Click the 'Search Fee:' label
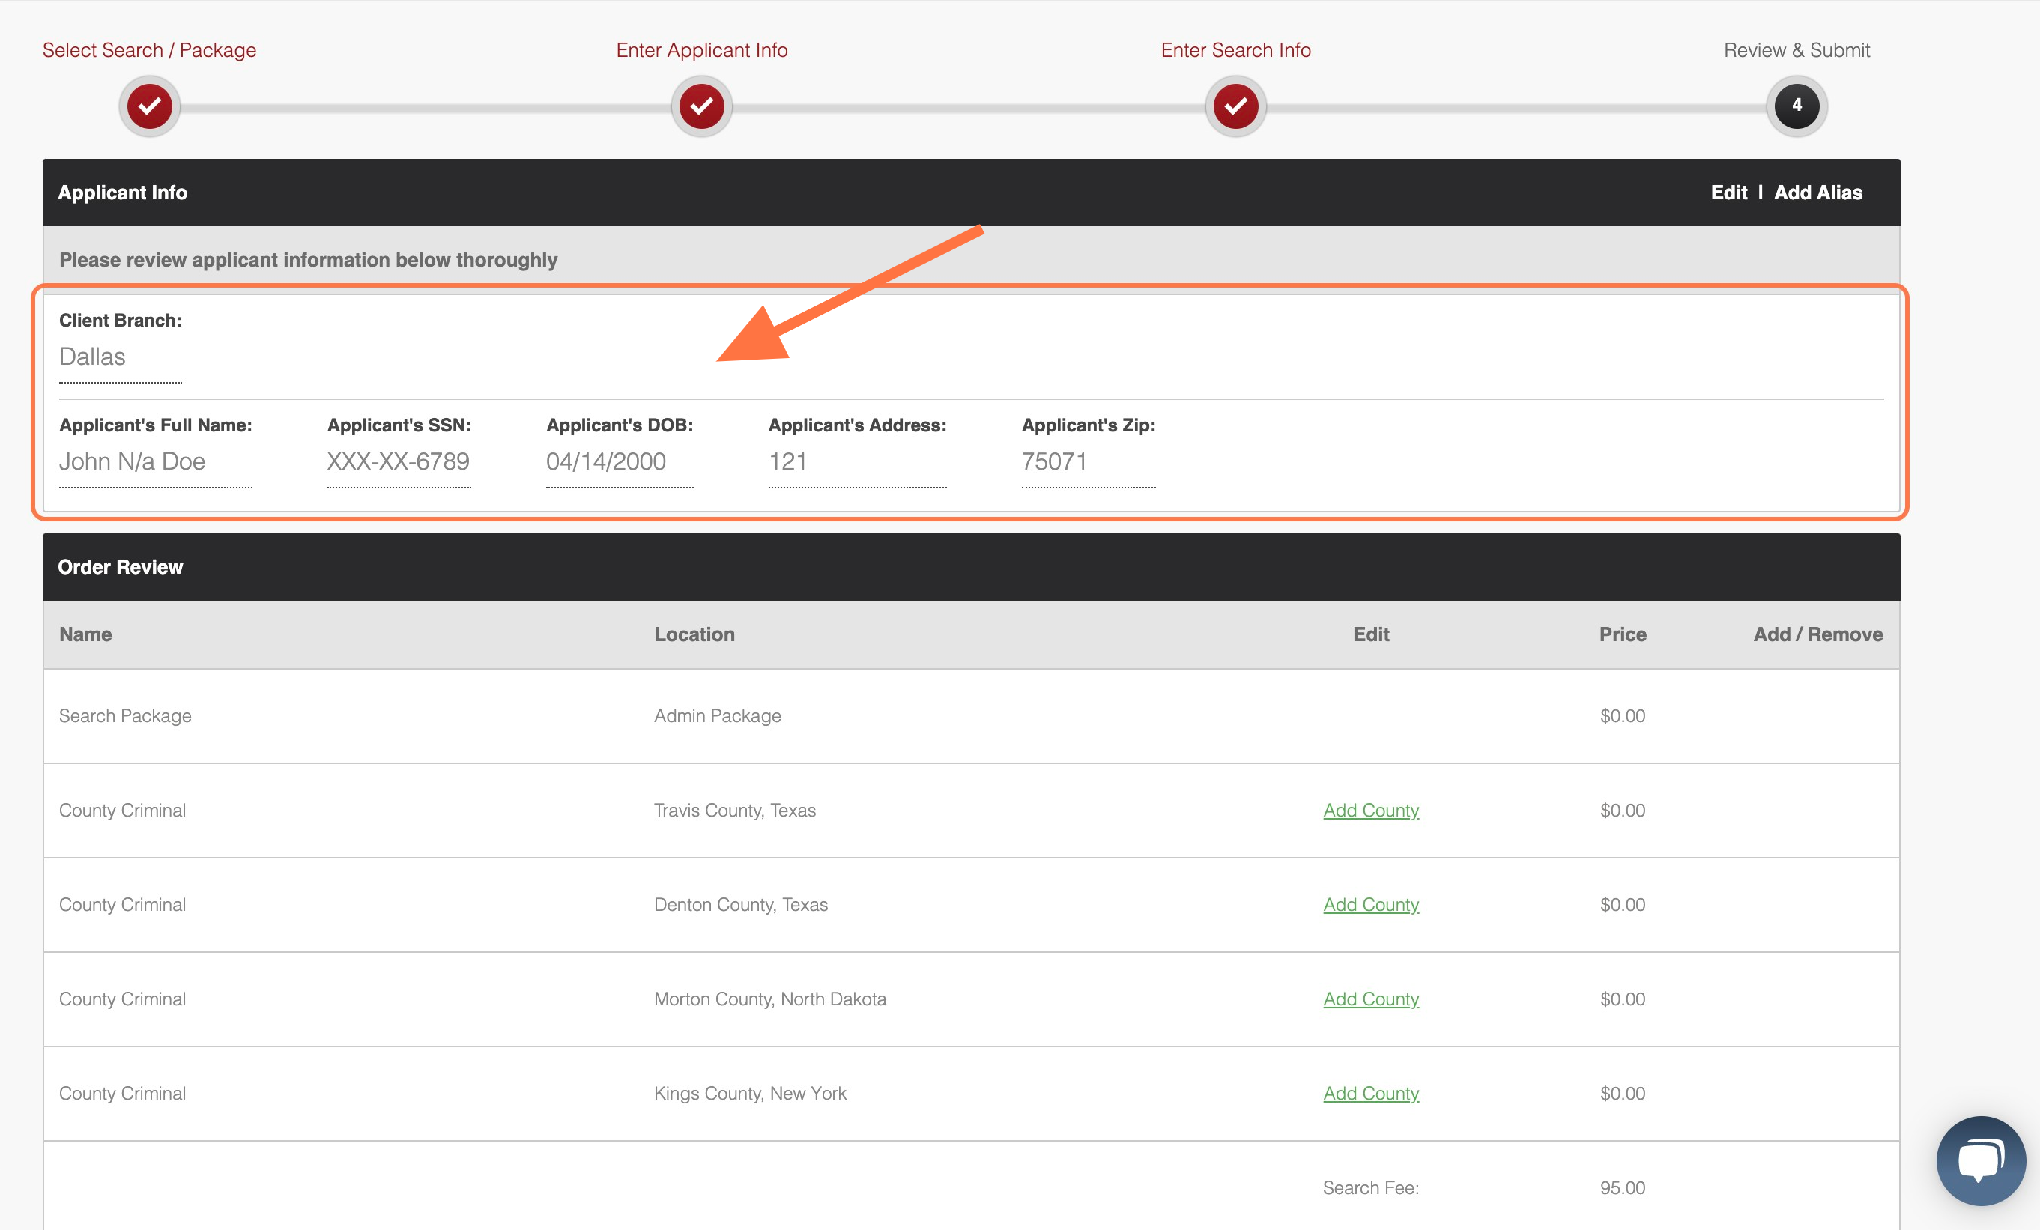 (x=1370, y=1188)
